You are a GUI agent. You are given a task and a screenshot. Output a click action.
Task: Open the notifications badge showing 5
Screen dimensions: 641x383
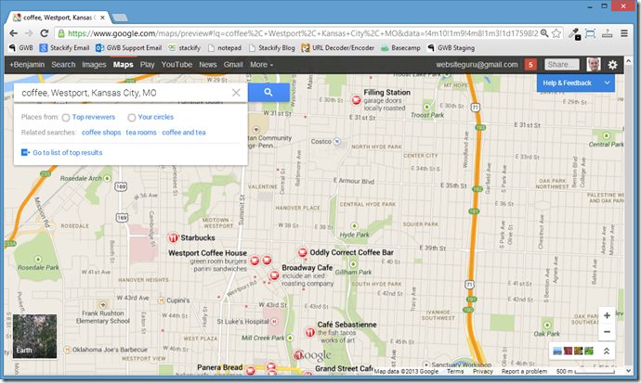(530, 64)
